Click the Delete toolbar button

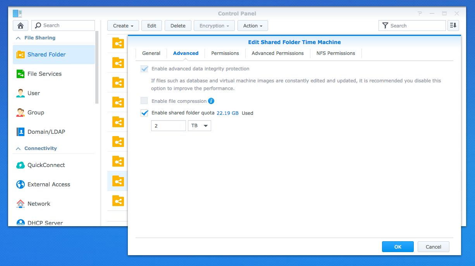178,26
